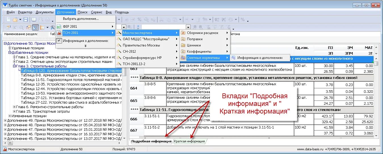The width and height of the screenshot is (383, 154).
Task: Click the Turbo Smetchik title bar app icon
Action: click(x=5, y=5)
